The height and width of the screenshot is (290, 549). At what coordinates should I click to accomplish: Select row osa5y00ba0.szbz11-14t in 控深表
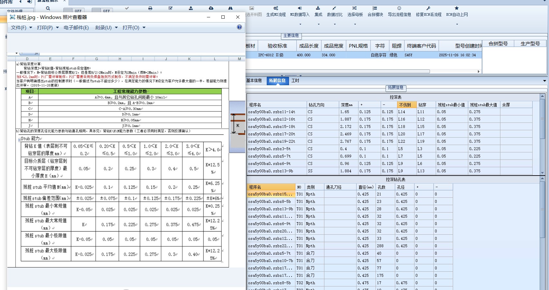[389, 112]
